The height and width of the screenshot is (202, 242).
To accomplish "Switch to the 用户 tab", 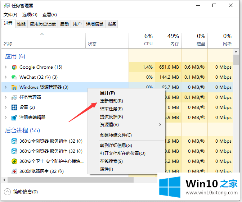I will 77,24.
